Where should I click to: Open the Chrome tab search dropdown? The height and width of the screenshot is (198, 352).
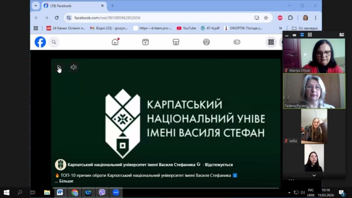tap(36, 6)
